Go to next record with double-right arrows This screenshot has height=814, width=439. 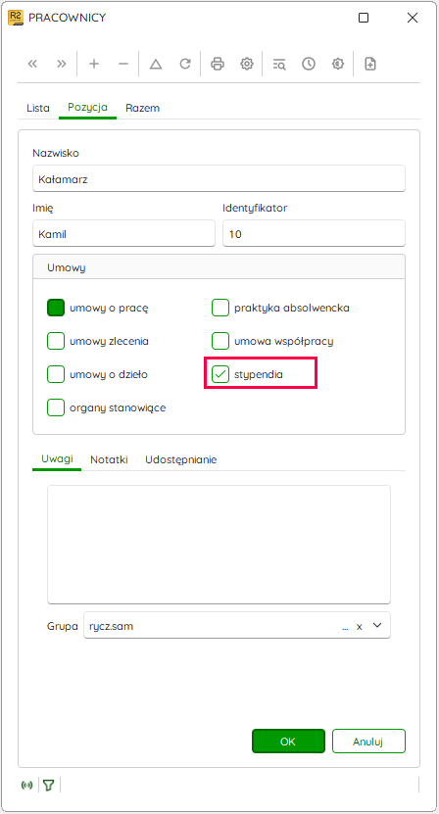(x=62, y=64)
